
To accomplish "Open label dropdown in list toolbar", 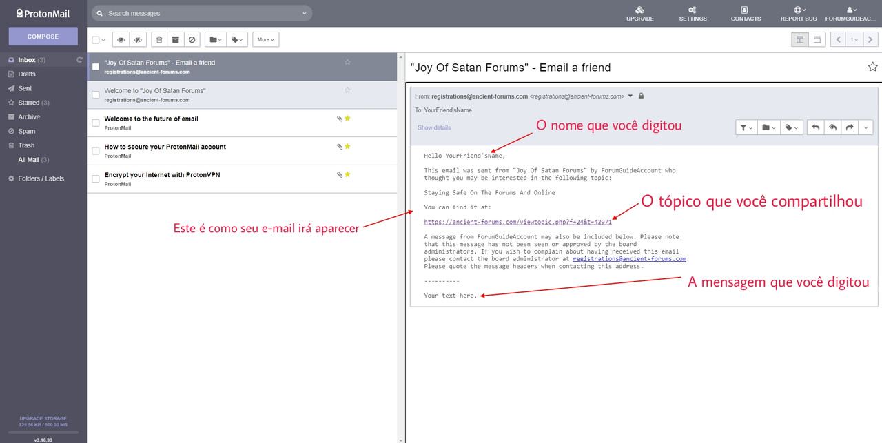I will [x=237, y=40].
